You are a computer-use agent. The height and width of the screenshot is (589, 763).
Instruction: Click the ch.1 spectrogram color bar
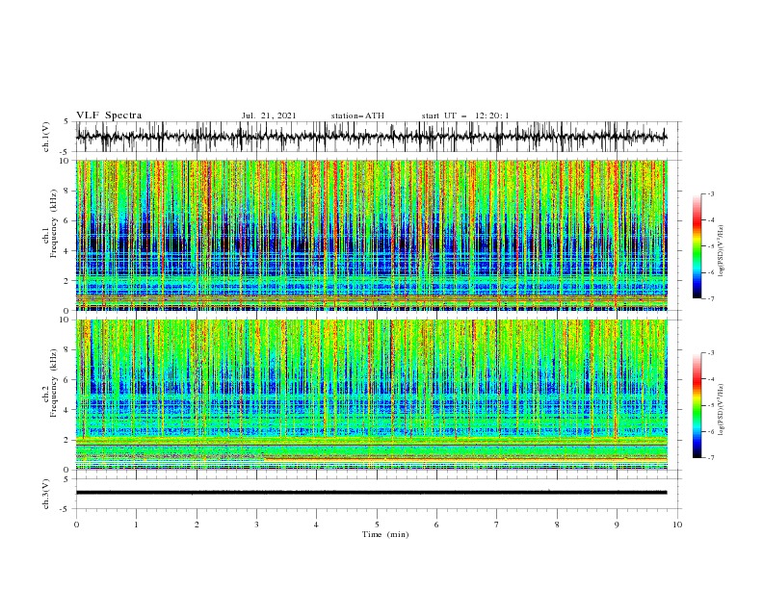click(697, 246)
